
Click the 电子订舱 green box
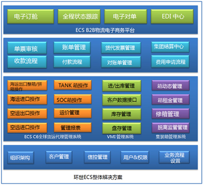[30, 16]
